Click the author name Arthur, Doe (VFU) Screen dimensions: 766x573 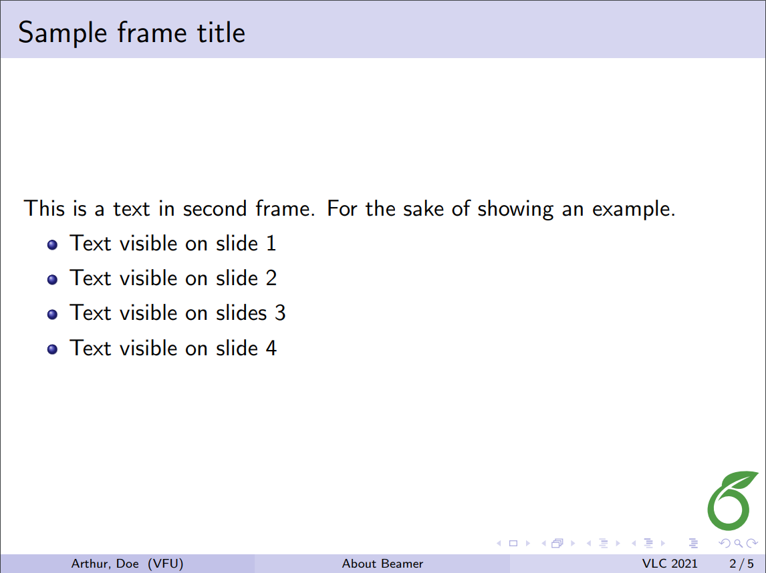point(127,564)
